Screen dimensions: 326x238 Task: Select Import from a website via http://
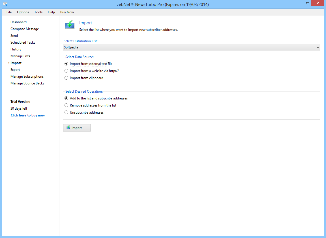(92, 71)
